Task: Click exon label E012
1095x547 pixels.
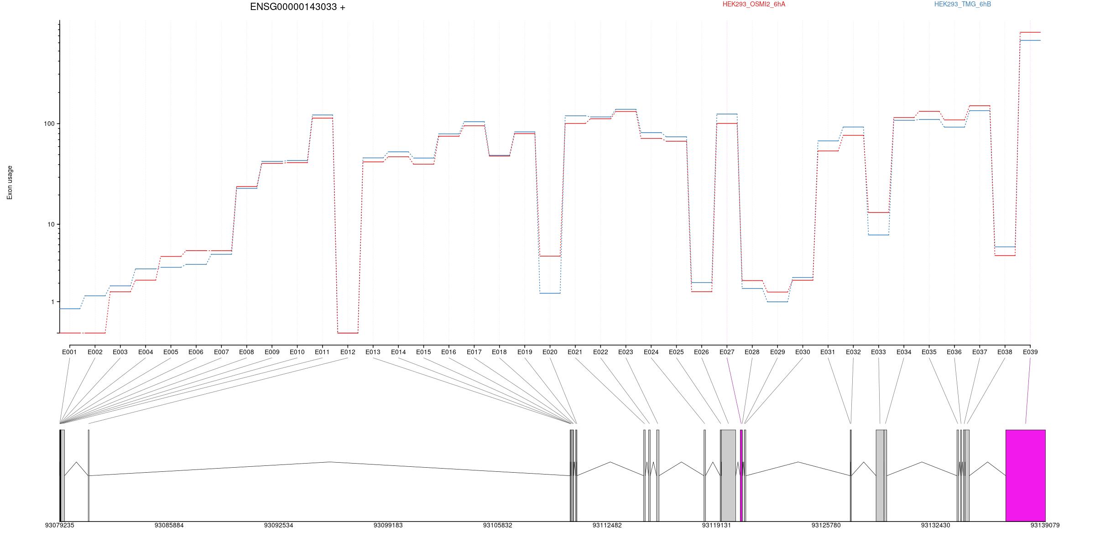Action: (348, 352)
